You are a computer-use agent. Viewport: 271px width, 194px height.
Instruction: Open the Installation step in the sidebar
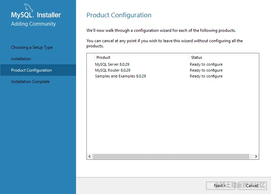21,59
